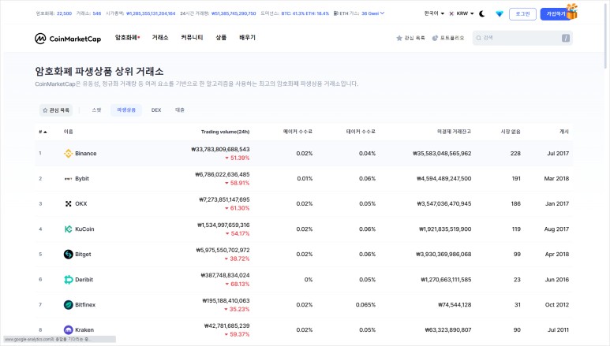610x346 pixels.
Task: Open the Kraken exchange link
Action: 84,330
